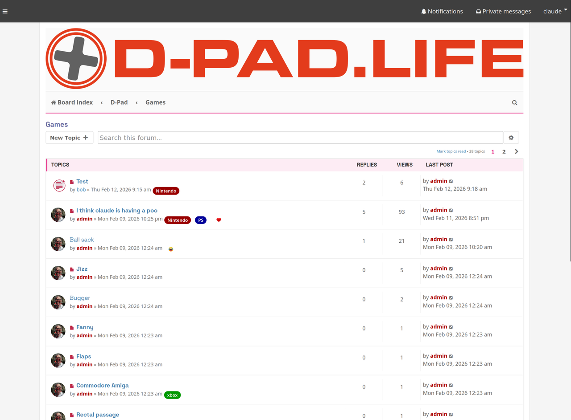
Task: Click Mark topics read
Action: [451, 151]
